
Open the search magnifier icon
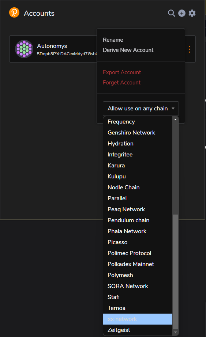click(171, 13)
